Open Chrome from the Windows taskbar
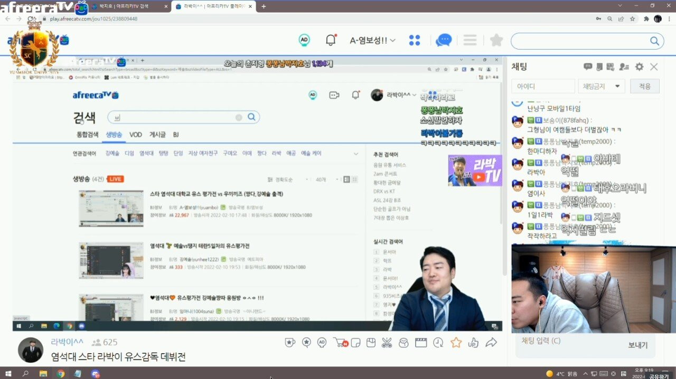Screen dimensions: 676x379 coord(61,373)
